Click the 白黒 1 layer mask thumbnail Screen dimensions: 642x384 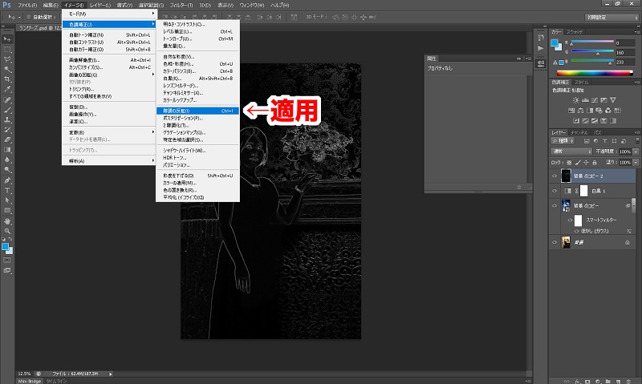coord(584,191)
